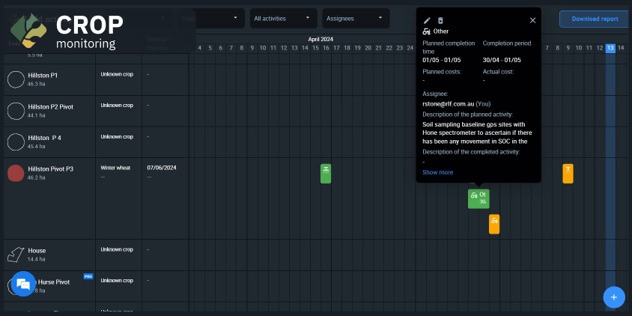Image resolution: width=632 pixels, height=316 pixels.
Task: Open the Crop filter dropdown
Action: tap(211, 19)
